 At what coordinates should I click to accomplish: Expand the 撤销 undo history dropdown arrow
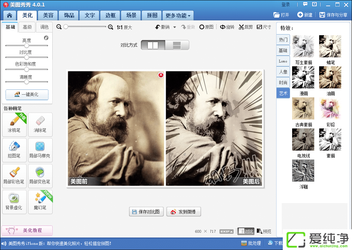(175, 27)
